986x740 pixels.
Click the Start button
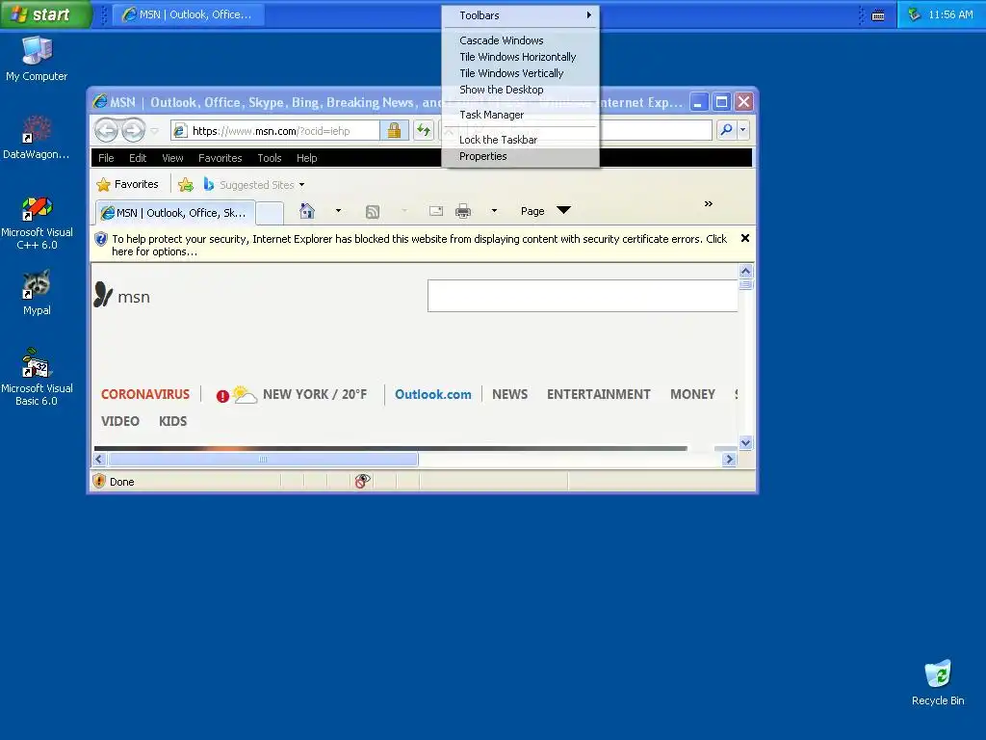point(45,14)
